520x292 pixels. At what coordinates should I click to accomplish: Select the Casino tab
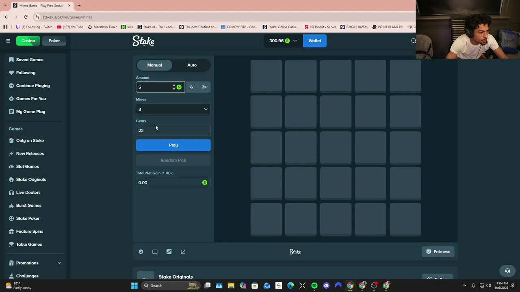click(28, 41)
